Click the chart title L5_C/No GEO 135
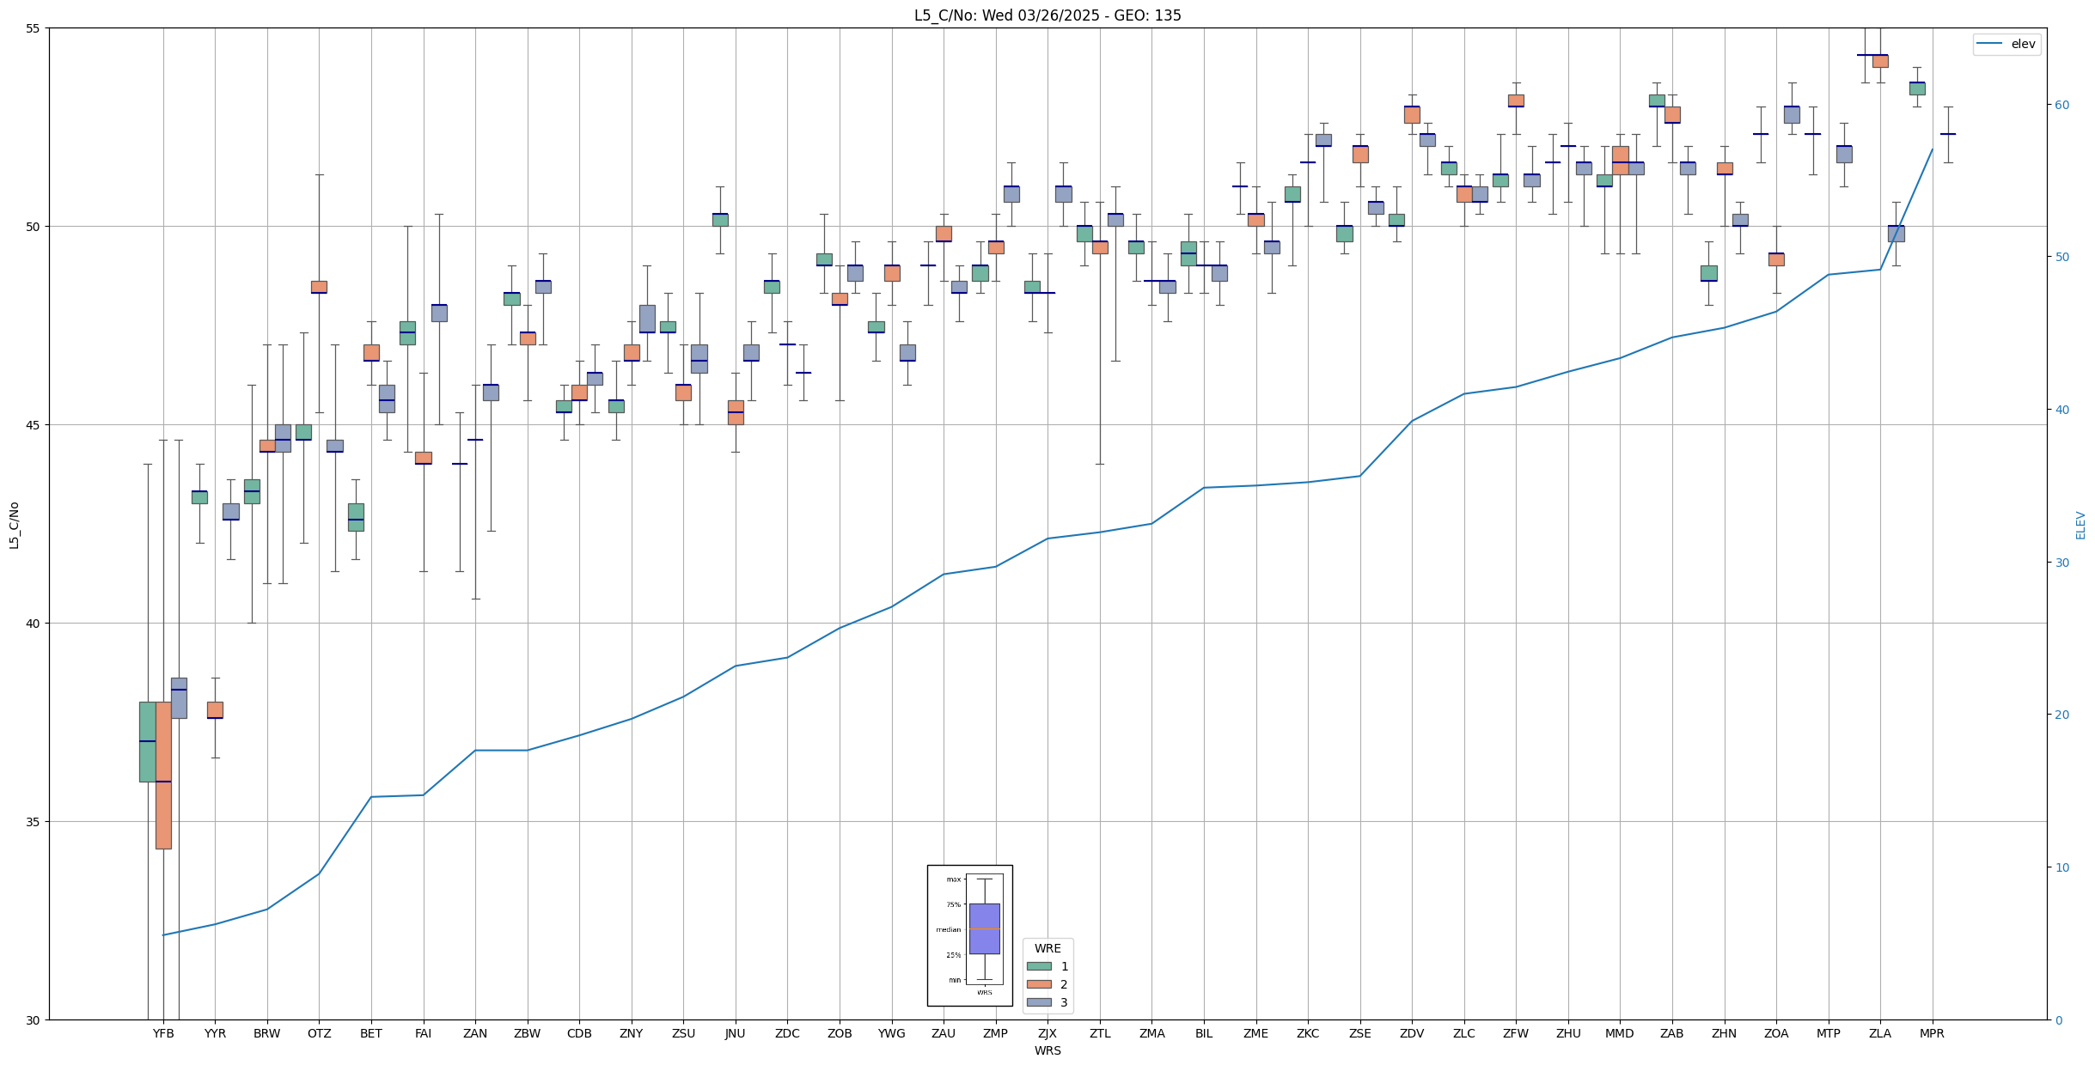 click(x=1047, y=15)
